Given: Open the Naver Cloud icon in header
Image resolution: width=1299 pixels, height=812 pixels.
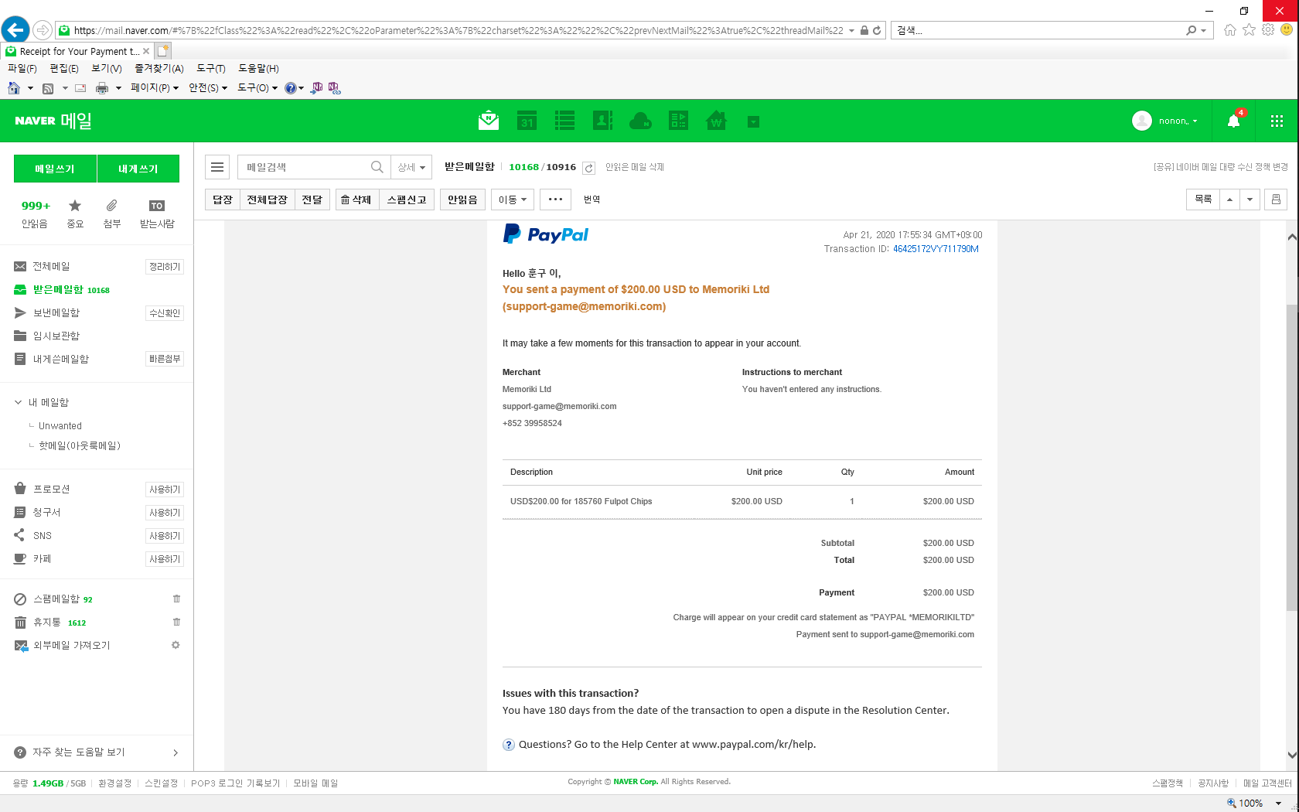Looking at the screenshot, I should click(640, 121).
